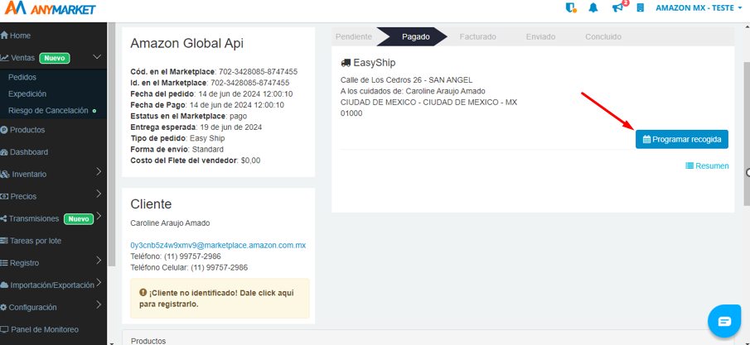Select the Facturado status step

(478, 36)
